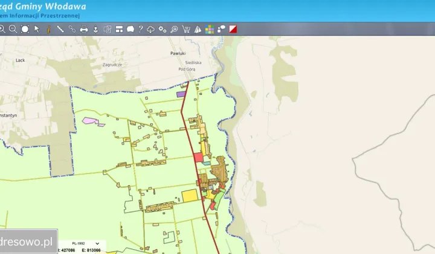Click the white polygon shape tool
435x254 pixels.
tap(130, 29)
